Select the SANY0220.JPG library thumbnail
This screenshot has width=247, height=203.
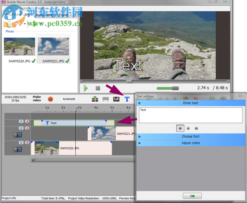coord(19,46)
